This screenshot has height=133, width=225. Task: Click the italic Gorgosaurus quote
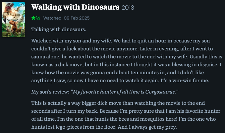(x=125, y=92)
